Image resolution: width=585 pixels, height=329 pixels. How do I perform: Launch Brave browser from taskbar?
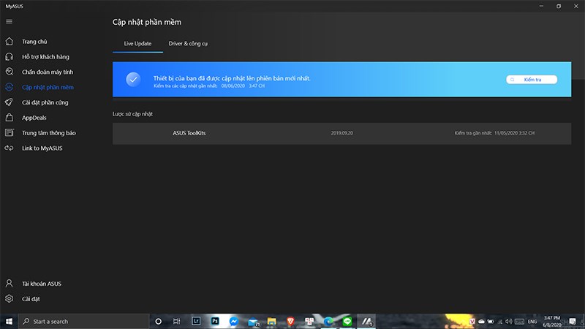(x=290, y=321)
